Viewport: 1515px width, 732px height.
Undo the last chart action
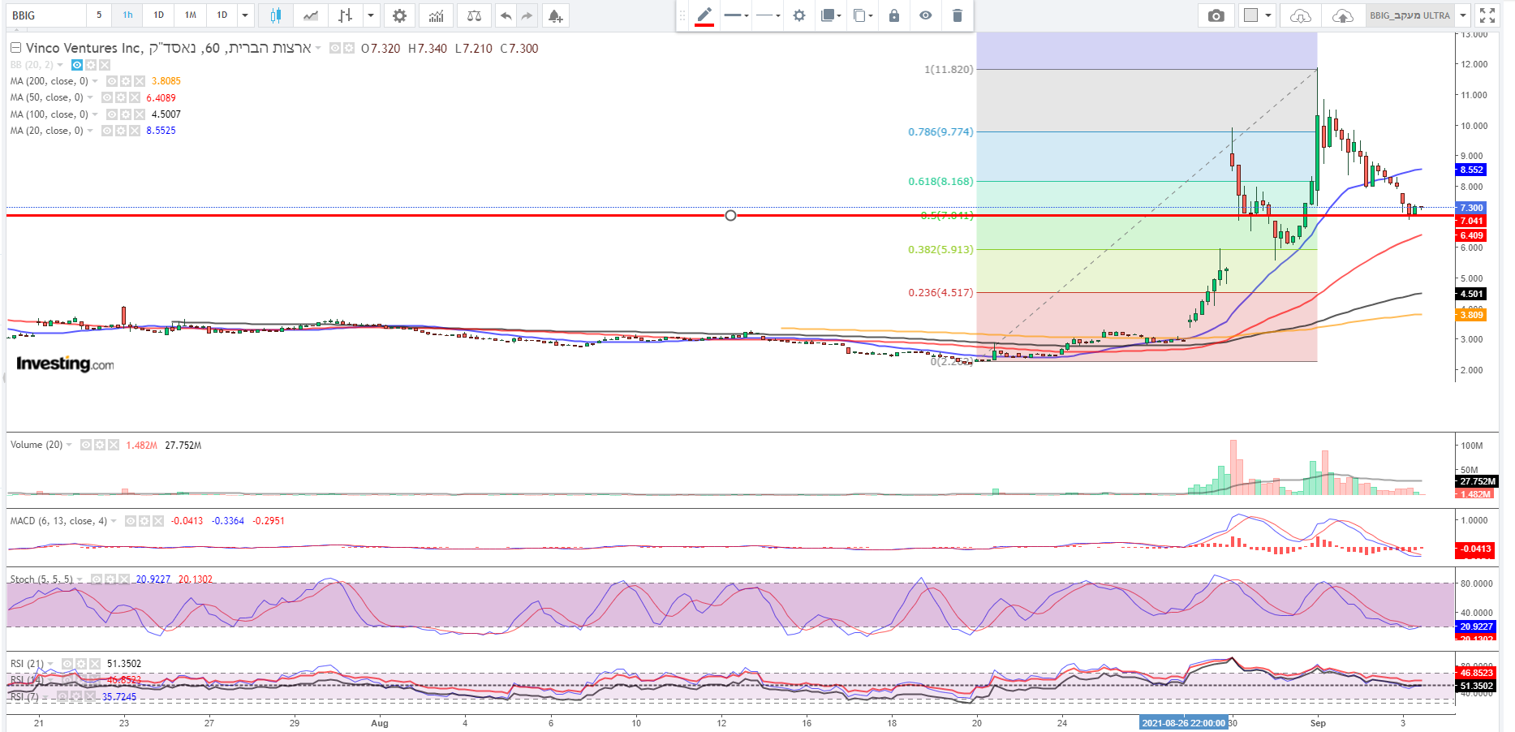506,15
